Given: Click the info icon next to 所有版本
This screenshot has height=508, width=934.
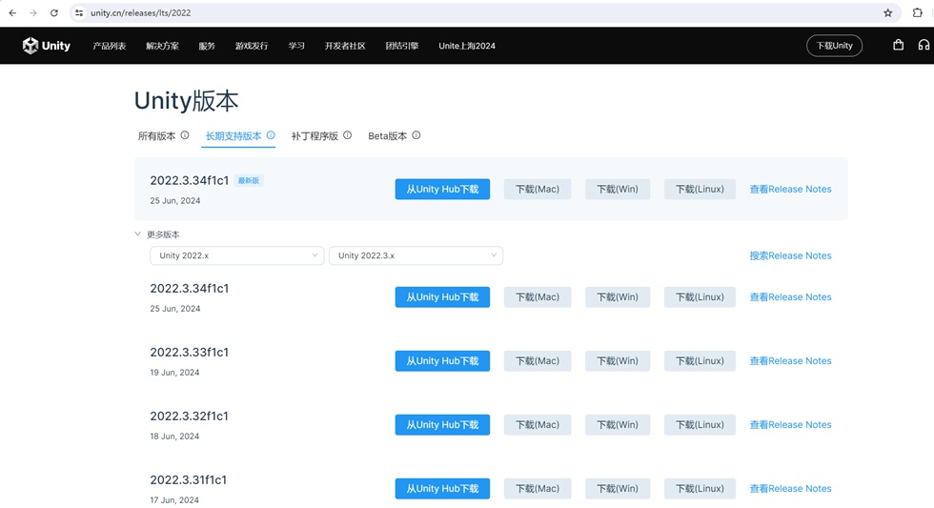Looking at the screenshot, I should pyautogui.click(x=185, y=135).
